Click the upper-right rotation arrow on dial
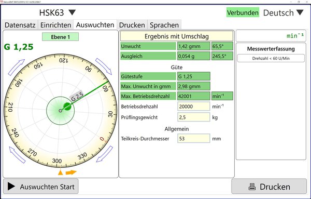 [x=104, y=66]
